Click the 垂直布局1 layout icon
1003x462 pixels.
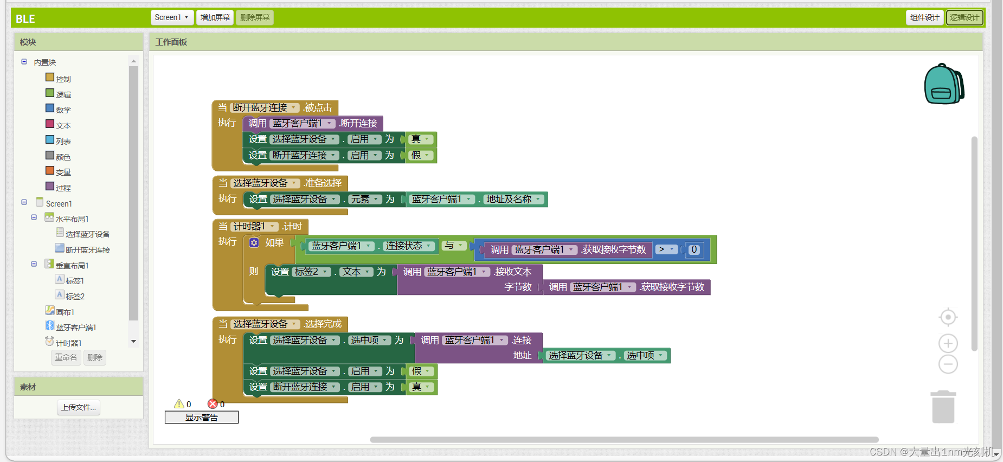(x=50, y=264)
